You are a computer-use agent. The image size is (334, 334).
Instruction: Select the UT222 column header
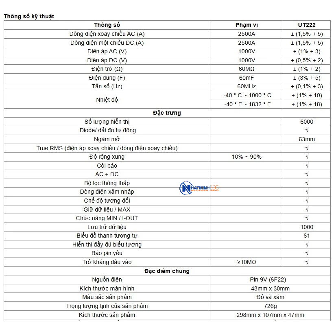[307, 25]
